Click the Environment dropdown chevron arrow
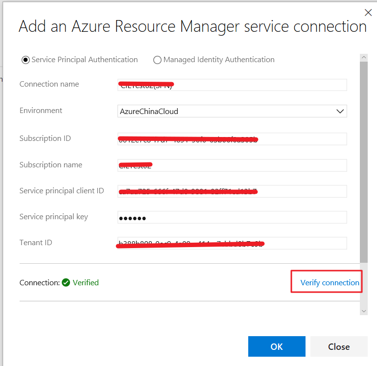The height and width of the screenshot is (366, 377). click(340, 111)
